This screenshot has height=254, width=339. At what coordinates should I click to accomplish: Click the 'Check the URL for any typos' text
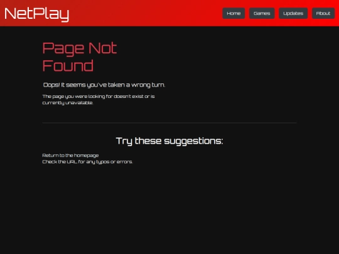[x=87, y=162]
